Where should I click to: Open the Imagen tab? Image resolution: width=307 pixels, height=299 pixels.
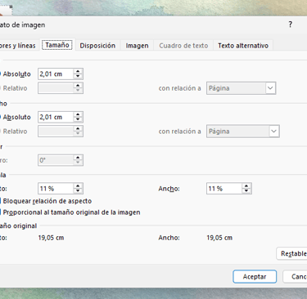tap(137, 46)
